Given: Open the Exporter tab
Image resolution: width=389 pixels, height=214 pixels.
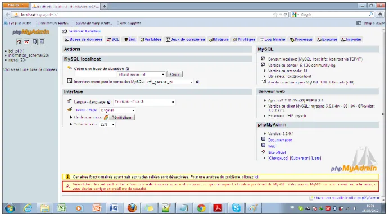Looking at the screenshot, I should (x=327, y=39).
